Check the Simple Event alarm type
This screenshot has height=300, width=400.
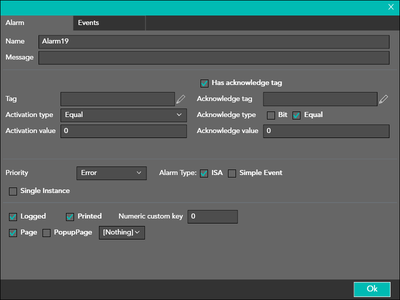pyautogui.click(x=232, y=173)
